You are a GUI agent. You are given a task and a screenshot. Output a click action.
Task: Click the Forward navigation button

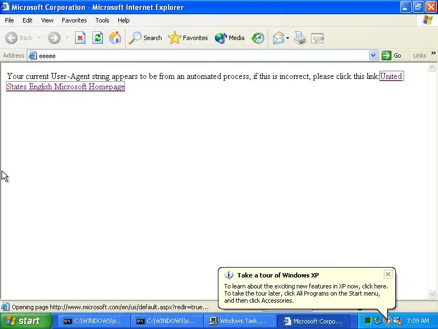(x=54, y=38)
